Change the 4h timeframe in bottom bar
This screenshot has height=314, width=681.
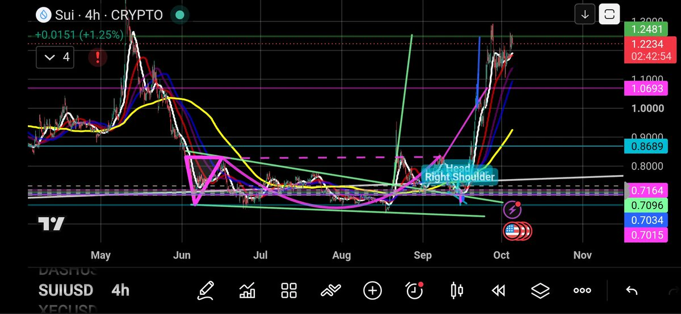(x=120, y=291)
